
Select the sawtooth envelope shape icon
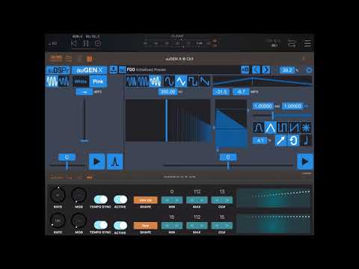pos(294,128)
